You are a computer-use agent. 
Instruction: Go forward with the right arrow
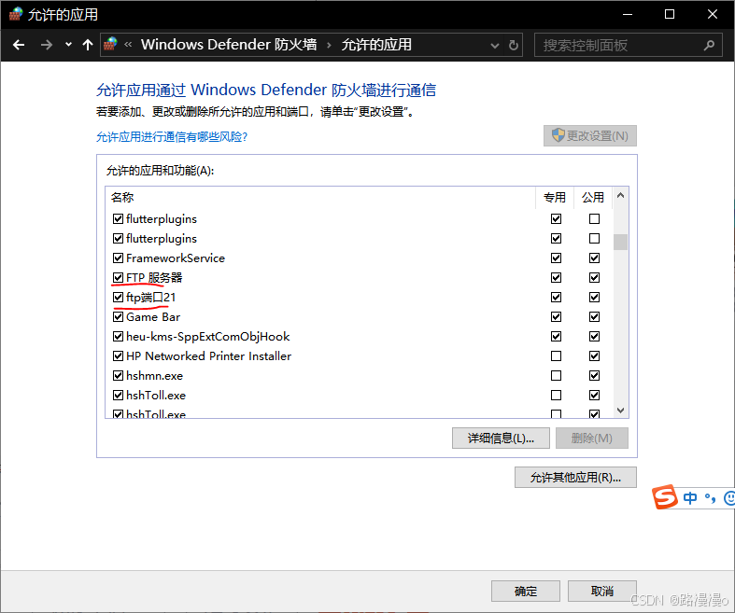pyautogui.click(x=46, y=45)
